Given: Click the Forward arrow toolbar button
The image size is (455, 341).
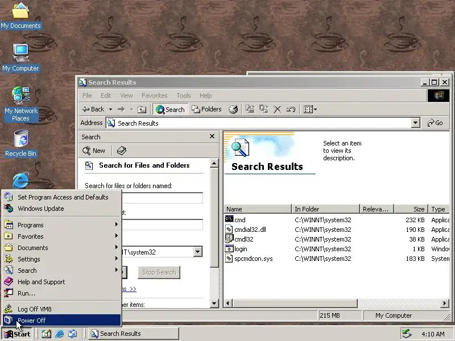Looking at the screenshot, I should [121, 109].
